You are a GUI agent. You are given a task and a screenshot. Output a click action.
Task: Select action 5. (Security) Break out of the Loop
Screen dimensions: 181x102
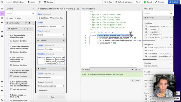coord(20,49)
